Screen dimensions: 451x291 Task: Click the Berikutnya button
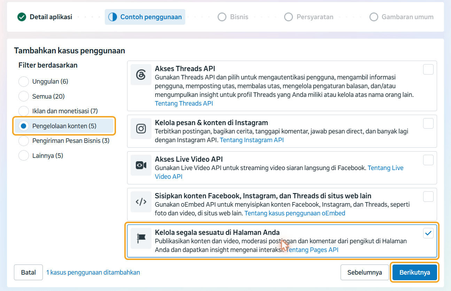pyautogui.click(x=415, y=272)
